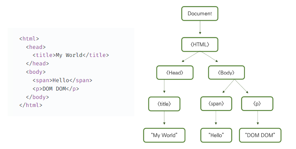This screenshot has height=149, width=296.
Task: Click the opening <html> tag code line
Action: 29,39
